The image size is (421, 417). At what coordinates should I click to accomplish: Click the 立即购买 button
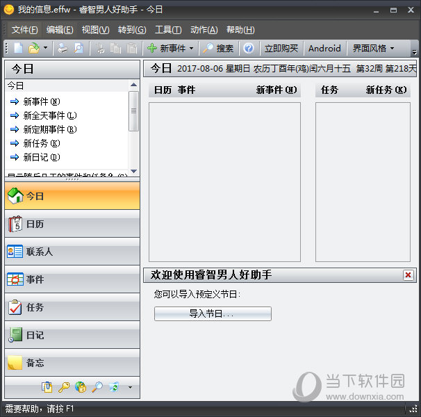[281, 48]
